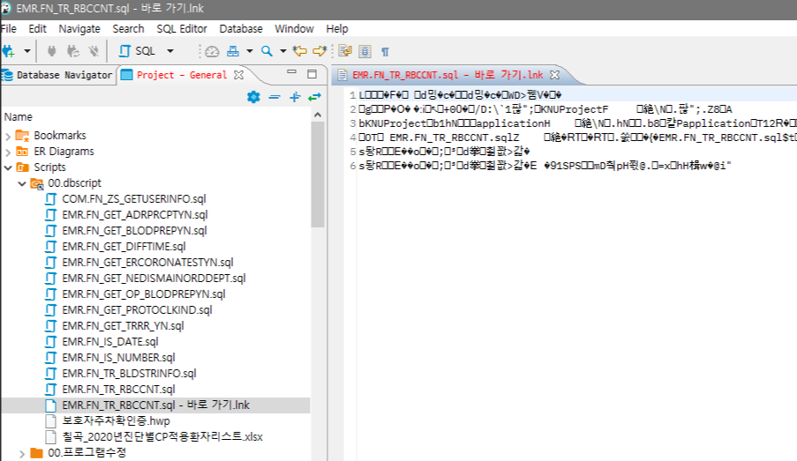Click the Connect plug icon
Image resolution: width=797 pixels, height=461 pixels.
51,51
